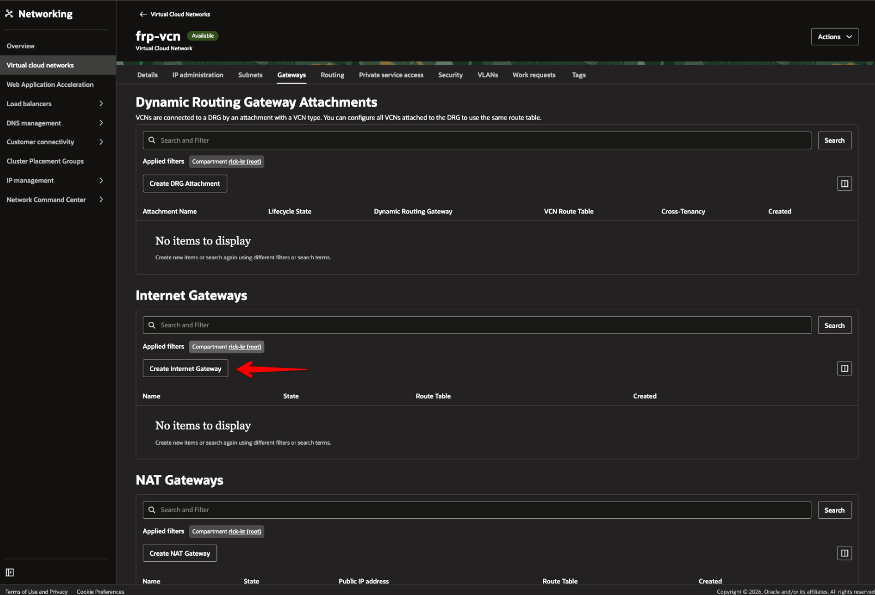Viewport: 875px width, 595px height.
Task: Switch to IP administration tab
Action: click(198, 75)
